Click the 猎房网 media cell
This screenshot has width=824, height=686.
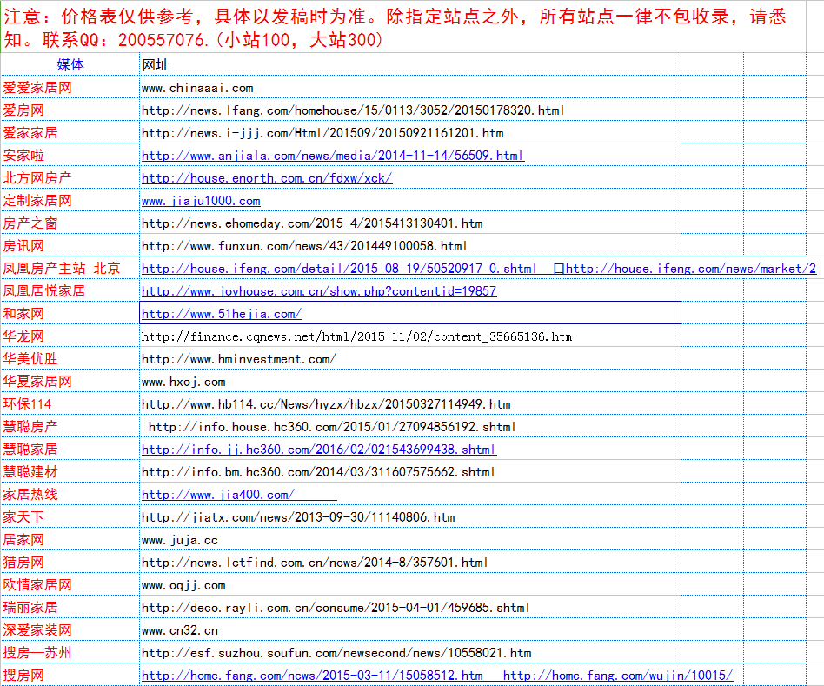coord(70,562)
